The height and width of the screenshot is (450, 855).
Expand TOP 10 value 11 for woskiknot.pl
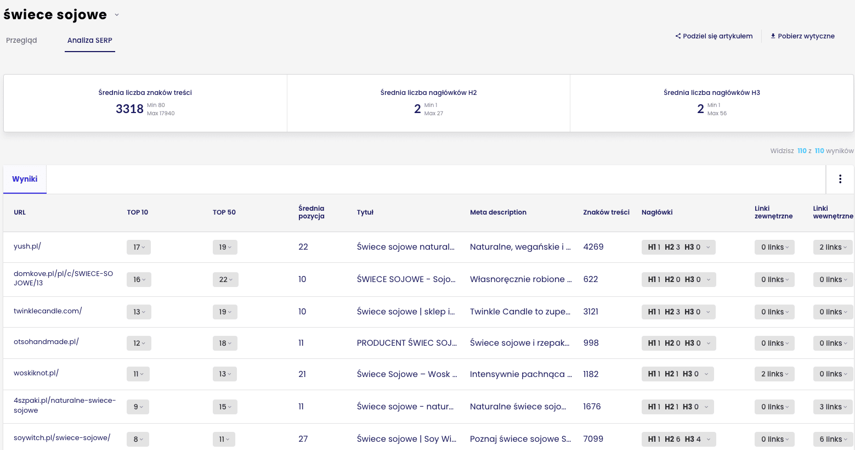(x=138, y=374)
